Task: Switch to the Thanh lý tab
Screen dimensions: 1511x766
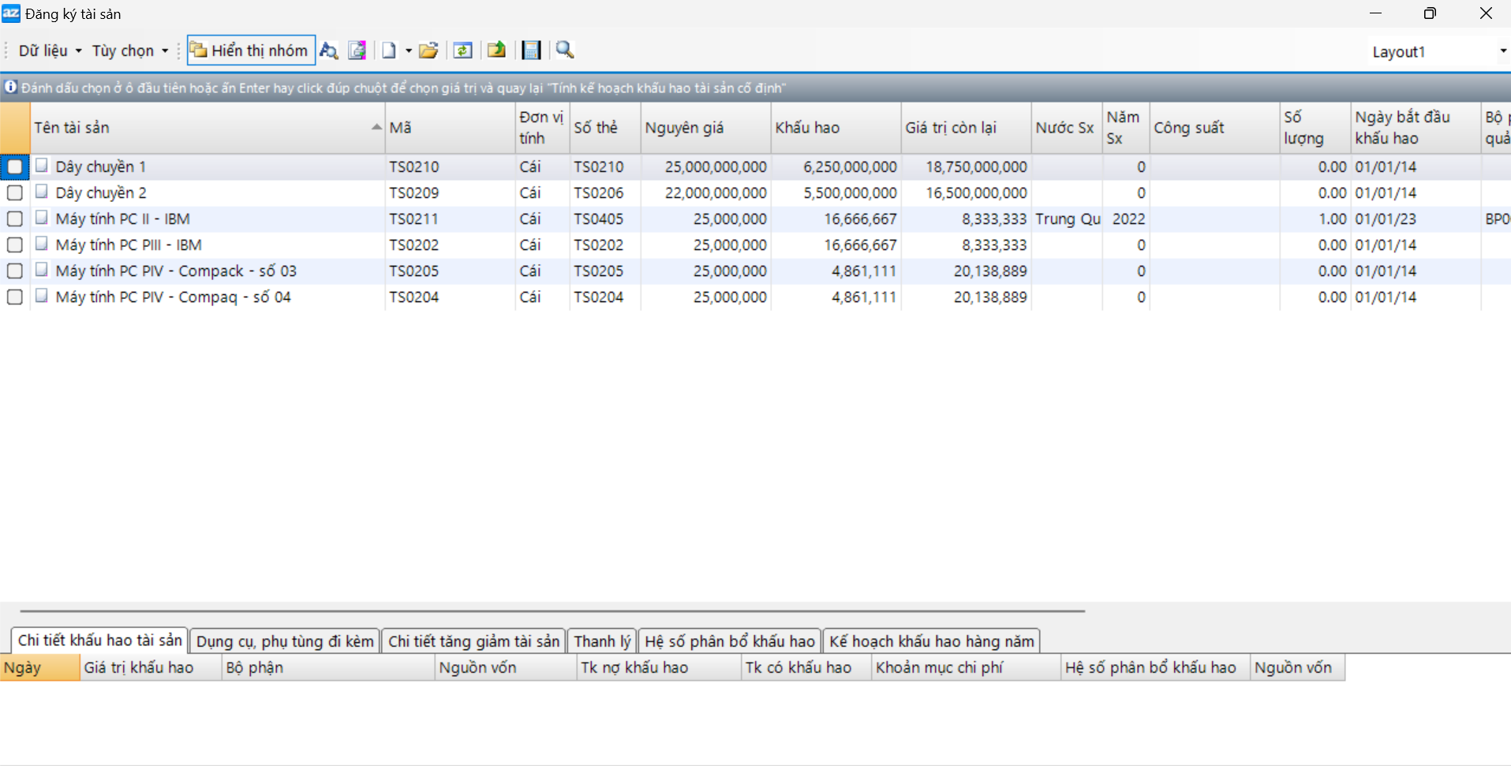Action: pyautogui.click(x=602, y=641)
